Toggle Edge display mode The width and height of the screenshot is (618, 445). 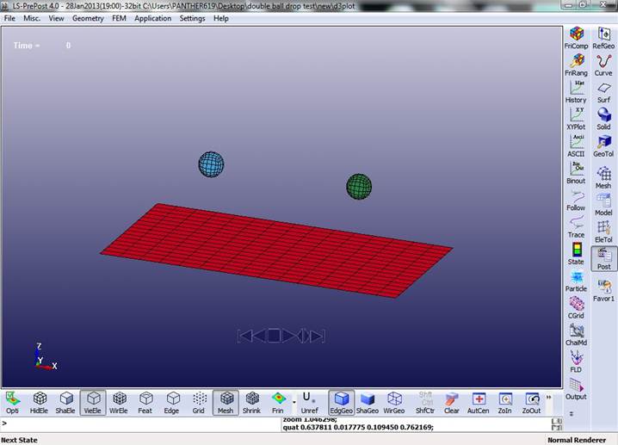click(172, 403)
